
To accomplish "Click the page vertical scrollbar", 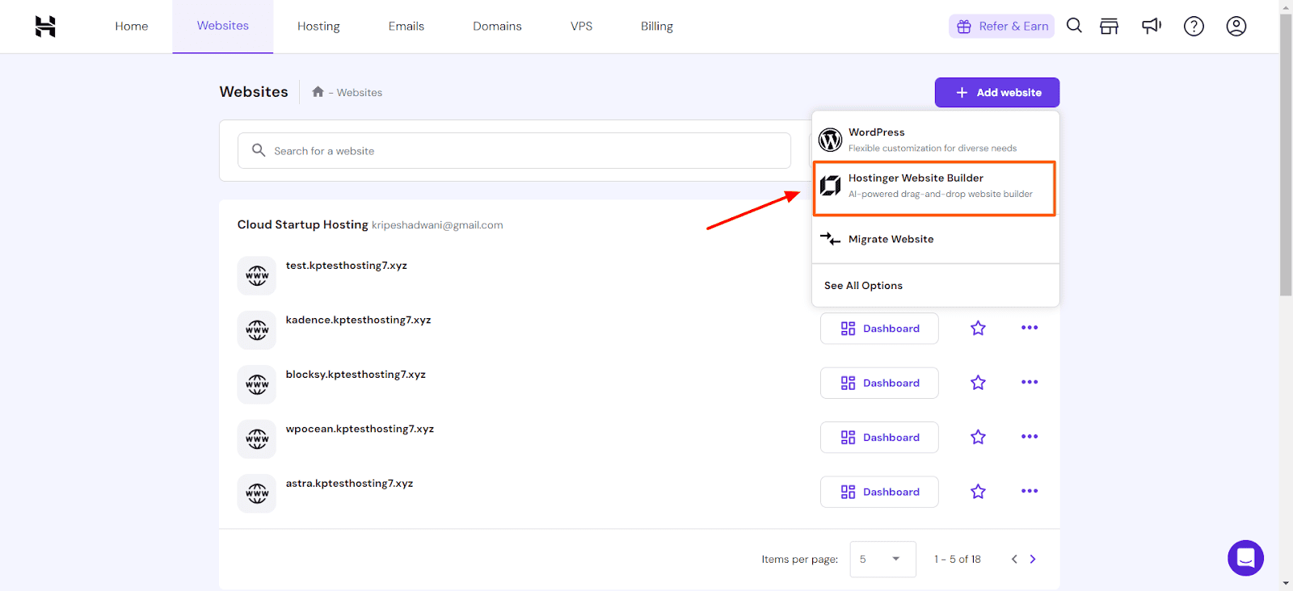I will (x=1286, y=161).
